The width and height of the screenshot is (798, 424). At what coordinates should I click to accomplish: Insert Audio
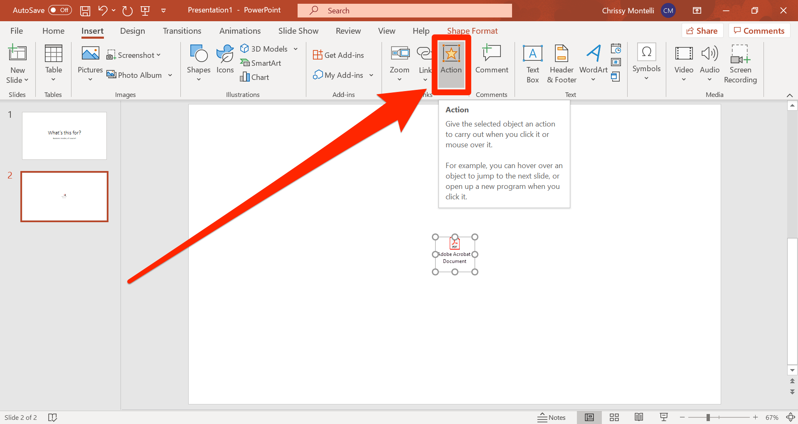coord(709,64)
